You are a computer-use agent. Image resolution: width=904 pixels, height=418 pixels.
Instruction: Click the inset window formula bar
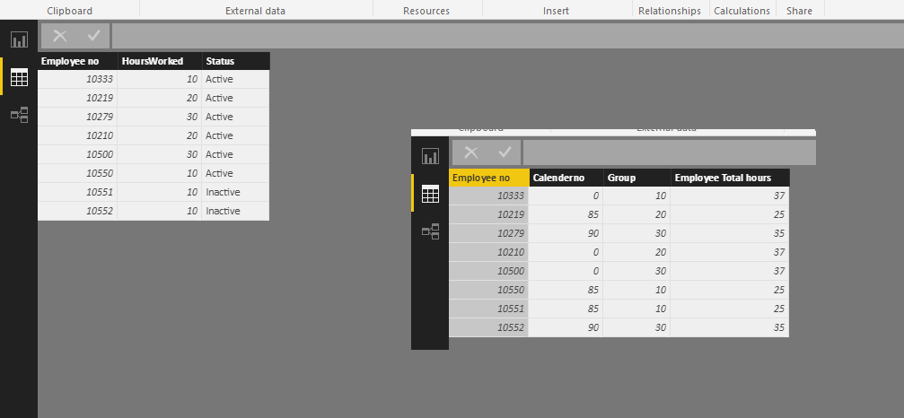coord(670,152)
